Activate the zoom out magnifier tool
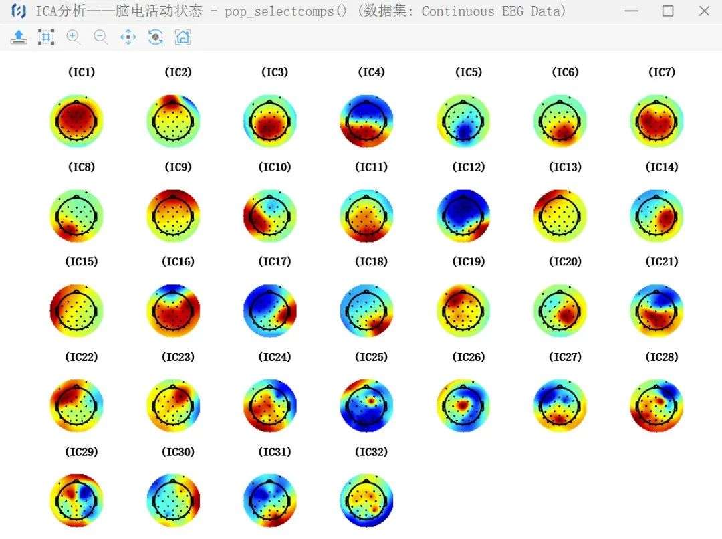This screenshot has height=539, width=722. point(101,37)
